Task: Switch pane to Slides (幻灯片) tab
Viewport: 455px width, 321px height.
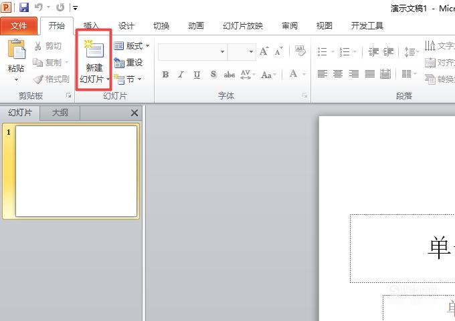Action: point(19,113)
